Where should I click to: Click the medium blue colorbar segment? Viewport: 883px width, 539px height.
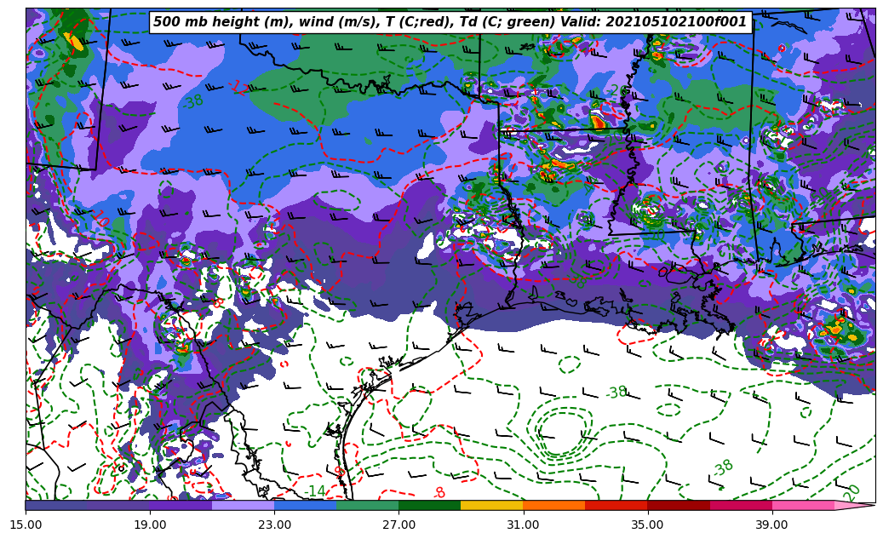pyautogui.click(x=305, y=505)
